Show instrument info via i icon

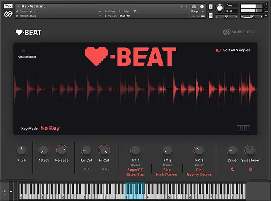pos(202,7)
